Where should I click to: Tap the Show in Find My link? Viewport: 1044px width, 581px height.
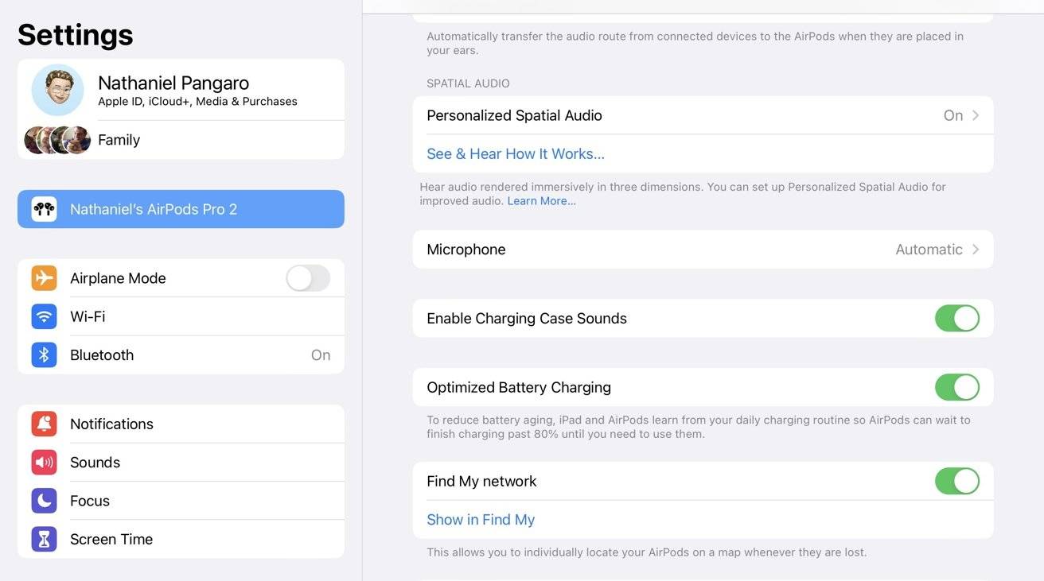coord(481,520)
